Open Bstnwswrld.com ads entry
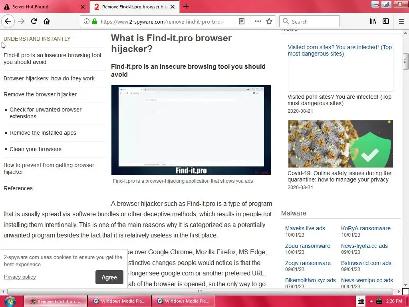The width and height of the screenshot is (409, 307). (x=366, y=263)
